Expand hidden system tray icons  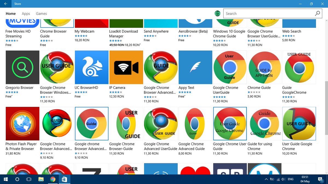coord(266,179)
